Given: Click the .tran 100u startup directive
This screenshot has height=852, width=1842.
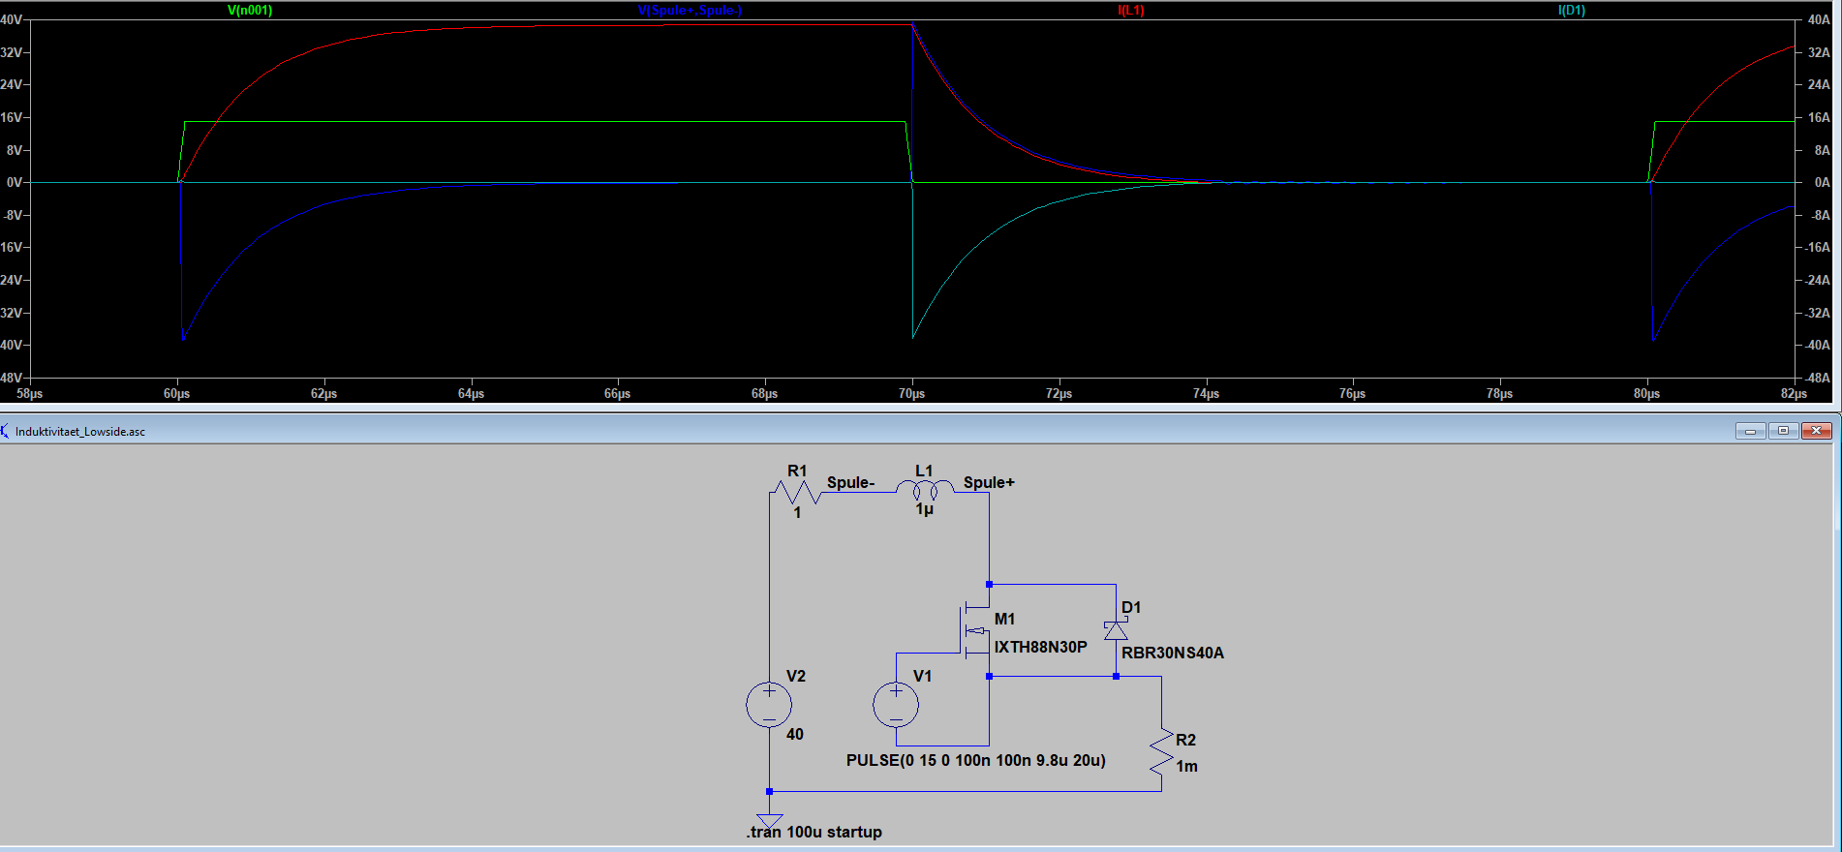Looking at the screenshot, I should click(x=814, y=832).
